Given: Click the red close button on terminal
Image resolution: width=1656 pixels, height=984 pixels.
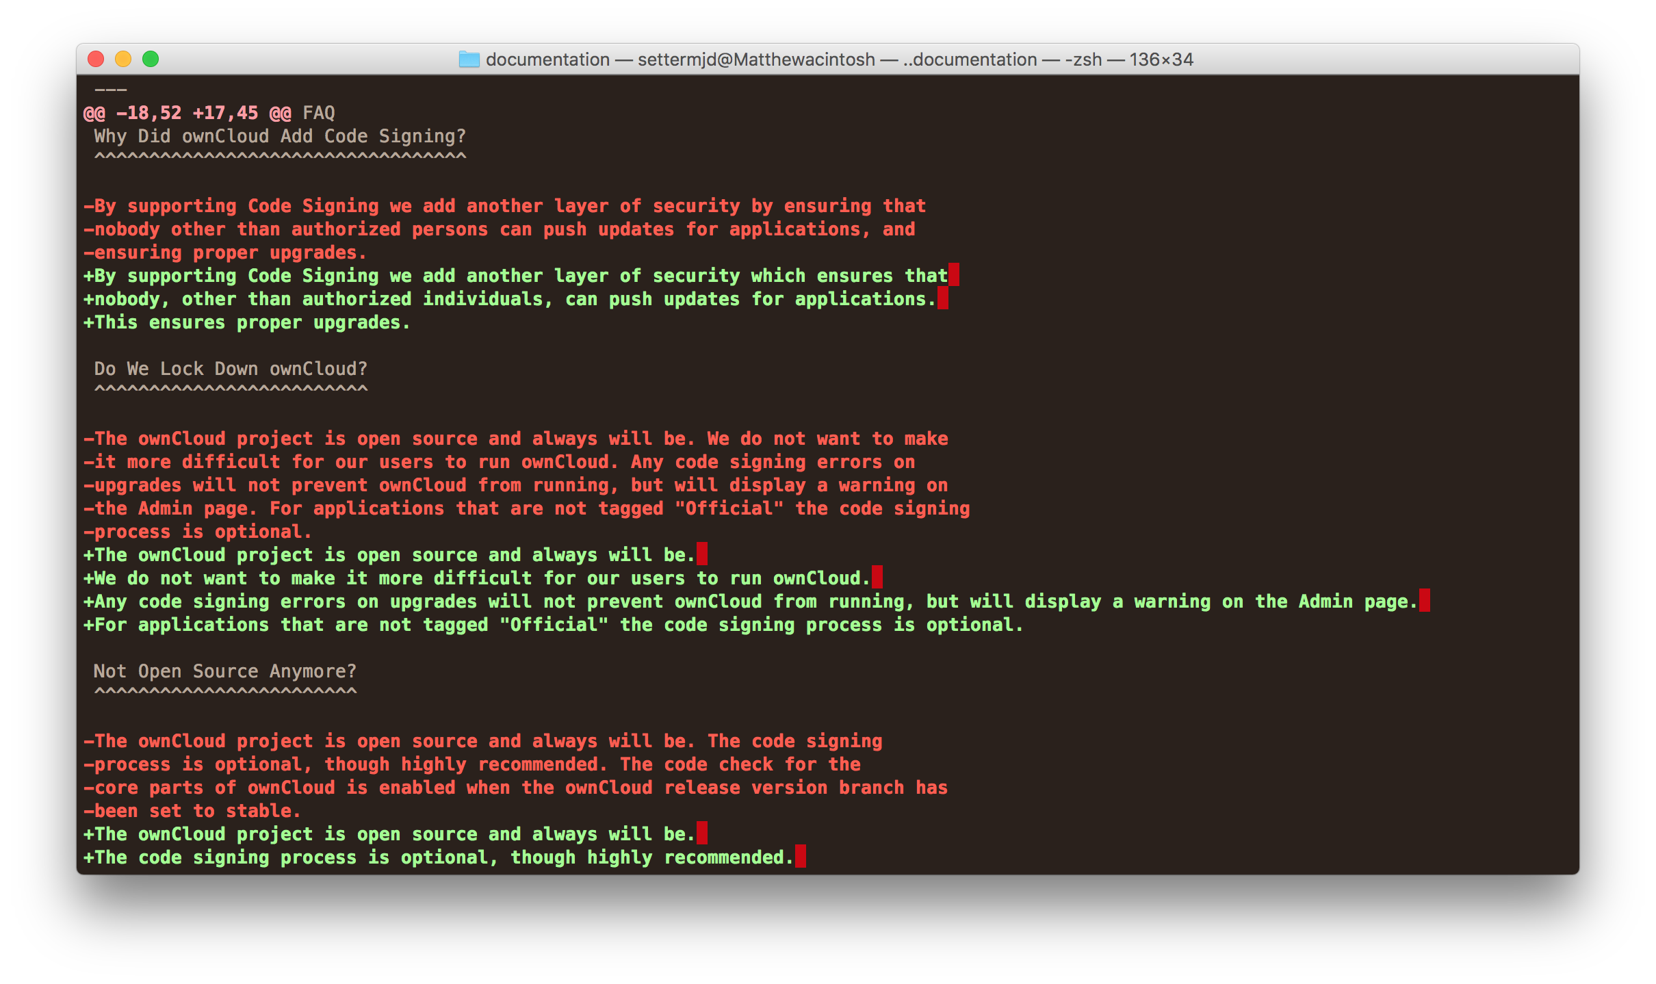Looking at the screenshot, I should point(96,60).
